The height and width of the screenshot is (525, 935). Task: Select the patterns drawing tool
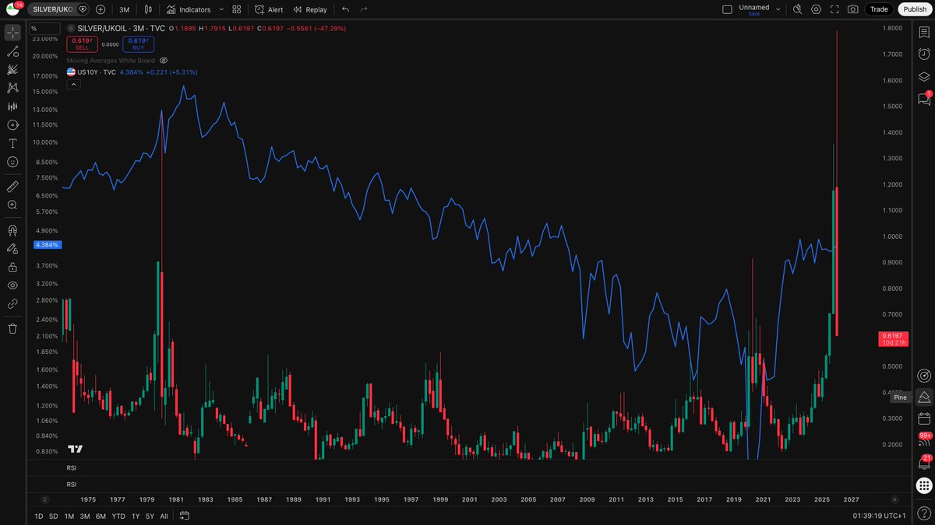12,88
